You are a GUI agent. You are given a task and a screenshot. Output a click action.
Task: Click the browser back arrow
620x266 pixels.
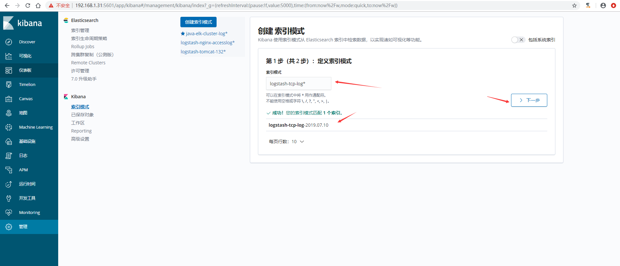(x=7, y=5)
